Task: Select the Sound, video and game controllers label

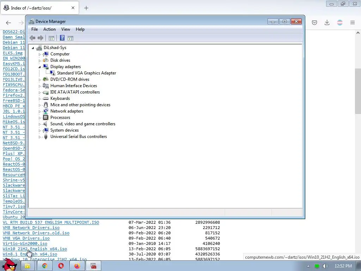Action: click(82, 124)
